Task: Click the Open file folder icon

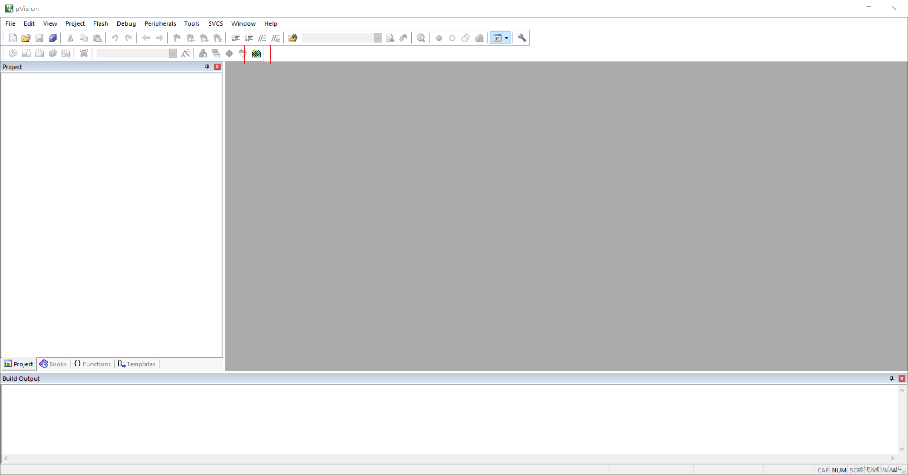Action: click(26, 38)
